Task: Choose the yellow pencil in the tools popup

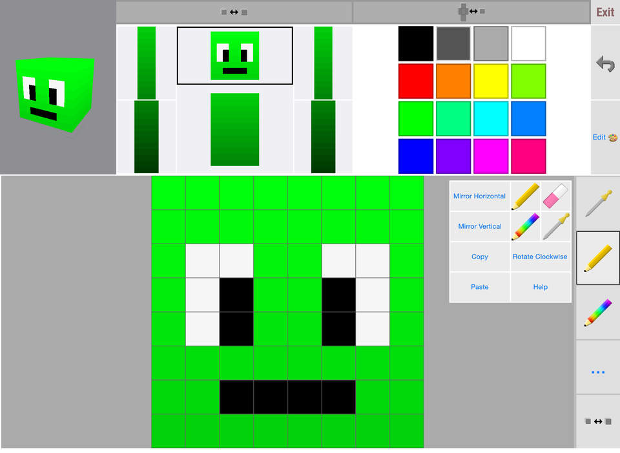Action: pos(526,196)
